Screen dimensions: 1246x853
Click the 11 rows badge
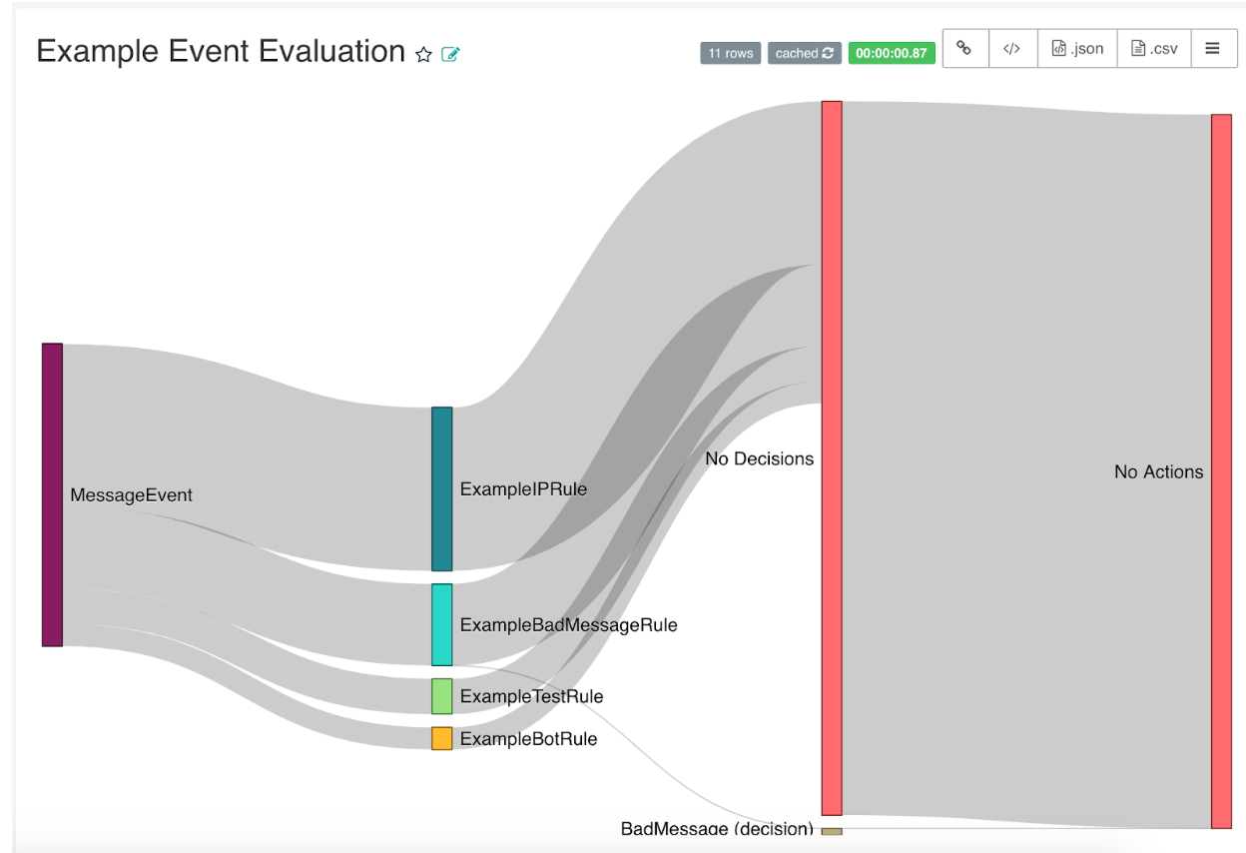click(x=730, y=53)
